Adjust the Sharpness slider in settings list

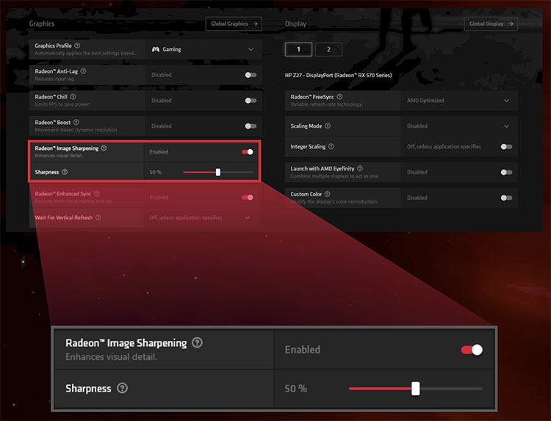pyautogui.click(x=218, y=172)
